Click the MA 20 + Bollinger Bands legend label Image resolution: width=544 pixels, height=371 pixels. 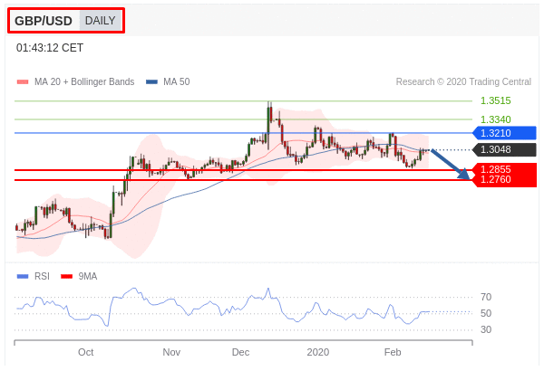click(x=84, y=81)
